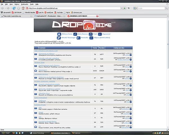169x135 pixels.
Task: Open the list all tabs dropdown
Action: pos(168,16)
